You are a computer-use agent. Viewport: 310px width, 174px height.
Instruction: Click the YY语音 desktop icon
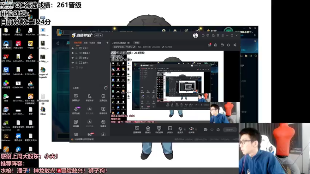pyautogui.click(x=31, y=45)
